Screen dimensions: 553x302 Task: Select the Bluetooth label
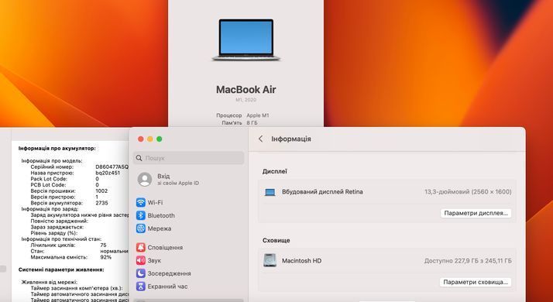(x=161, y=215)
